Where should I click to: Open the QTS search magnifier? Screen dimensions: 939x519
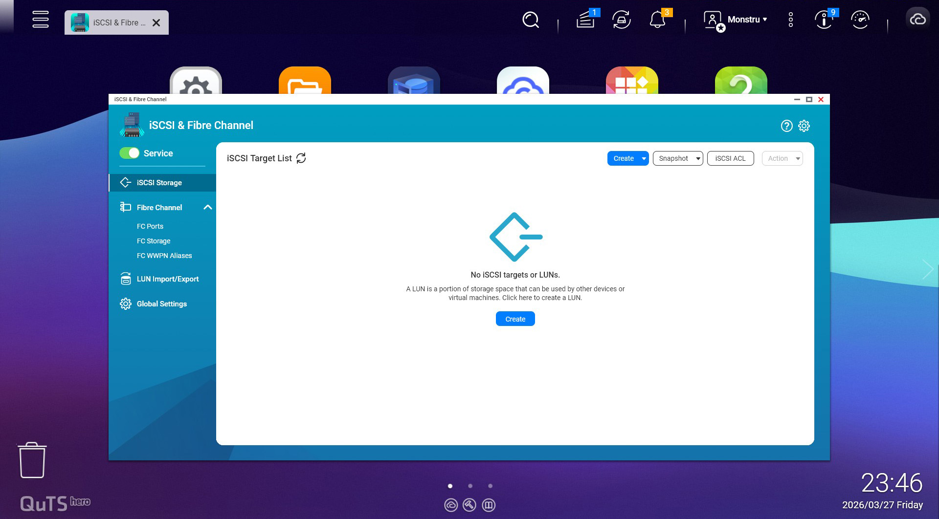pos(530,20)
